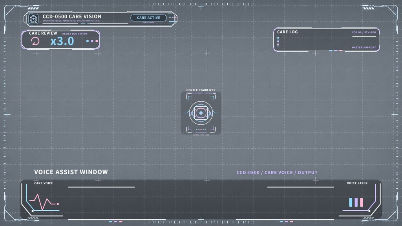Click the three dots in Care Review panel
402x226 pixels.
pyautogui.click(x=92, y=41)
